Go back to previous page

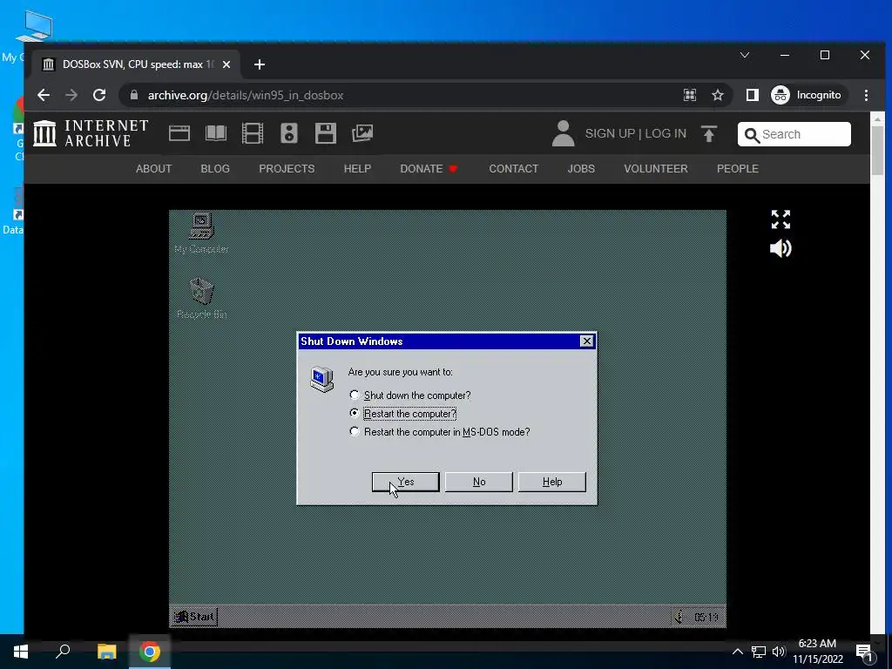click(44, 95)
